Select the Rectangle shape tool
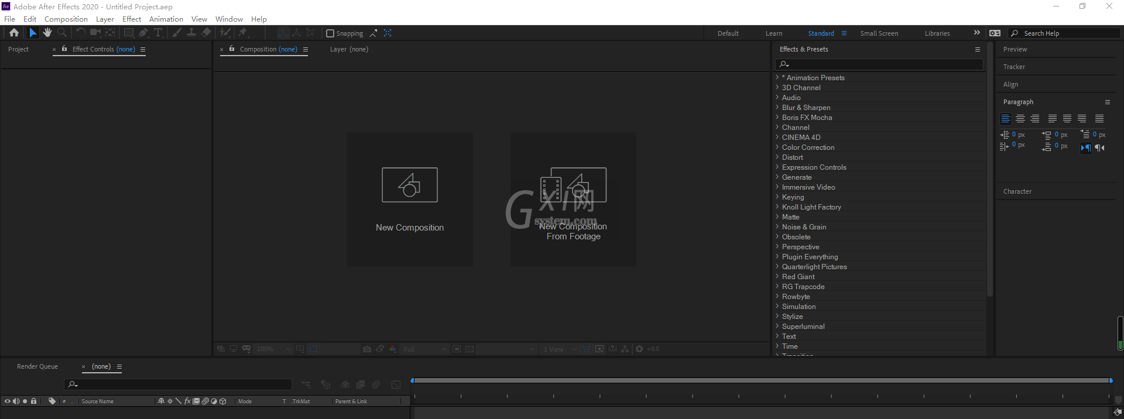 [x=129, y=33]
